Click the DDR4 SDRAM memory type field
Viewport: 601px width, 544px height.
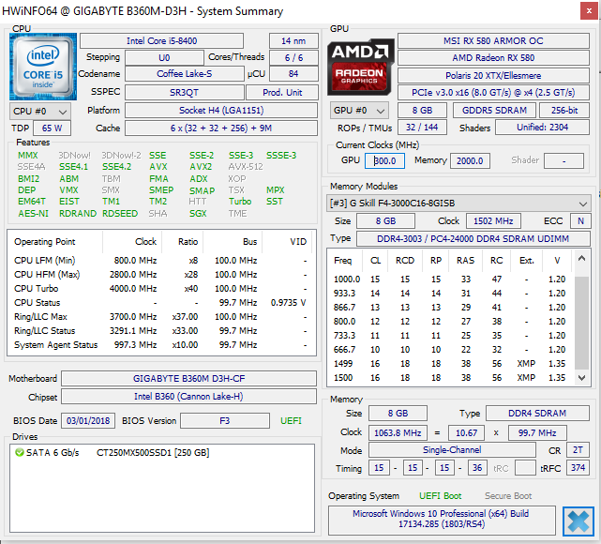click(x=537, y=413)
